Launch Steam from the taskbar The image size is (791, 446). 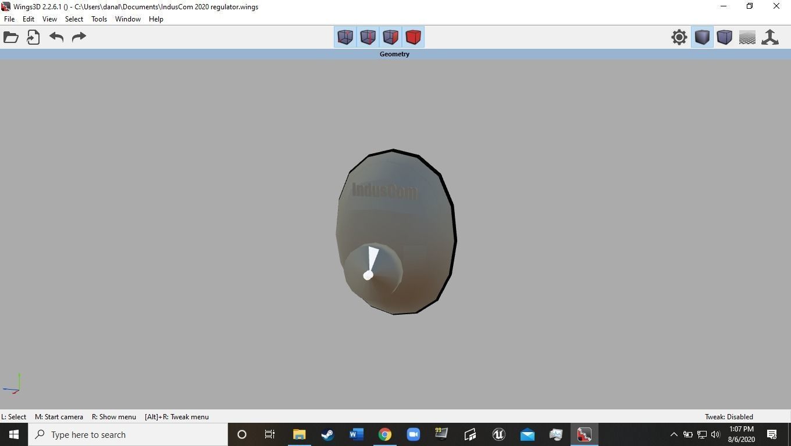(x=327, y=434)
